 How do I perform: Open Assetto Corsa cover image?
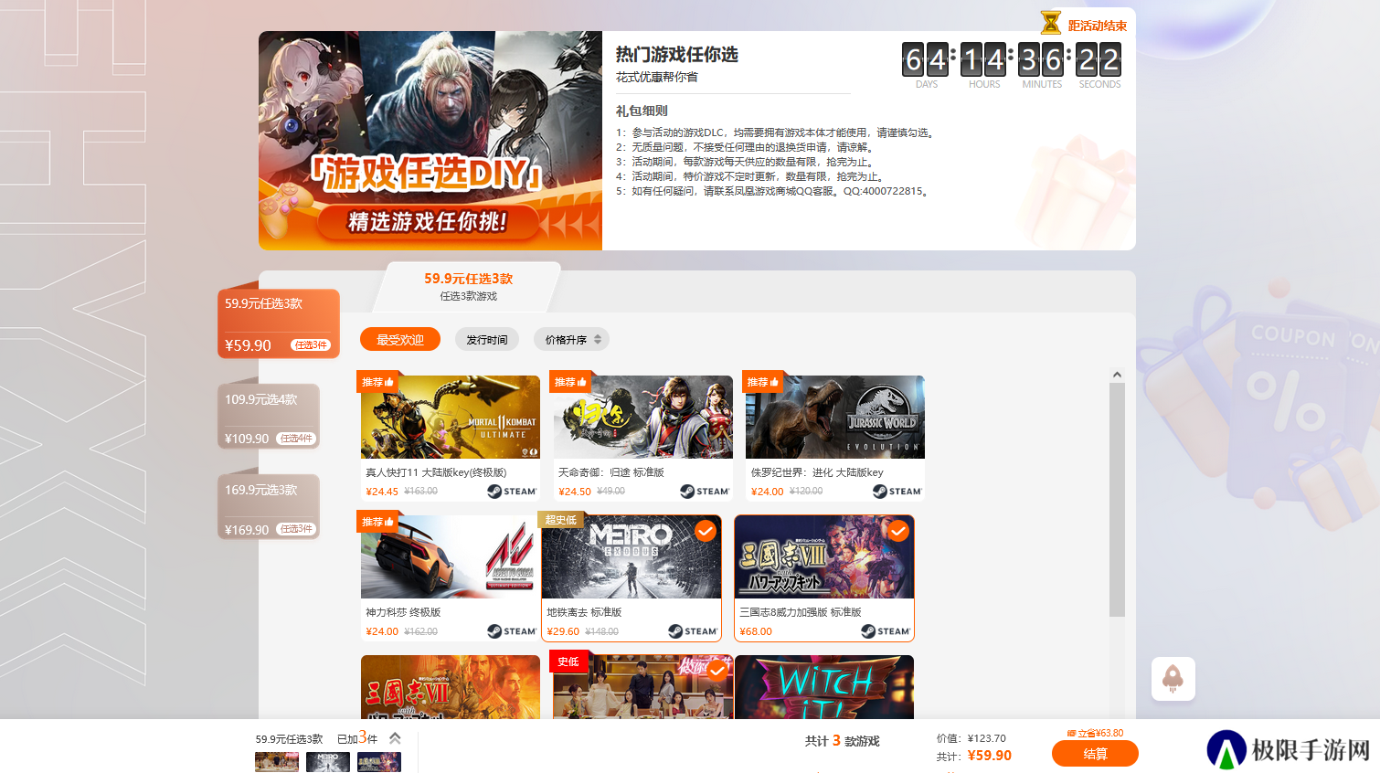(x=451, y=557)
